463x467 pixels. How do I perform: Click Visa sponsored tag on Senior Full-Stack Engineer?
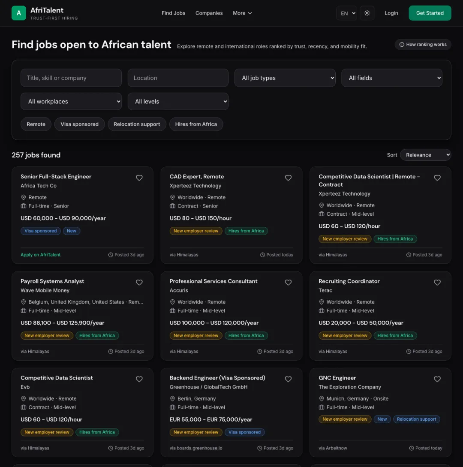tap(40, 231)
